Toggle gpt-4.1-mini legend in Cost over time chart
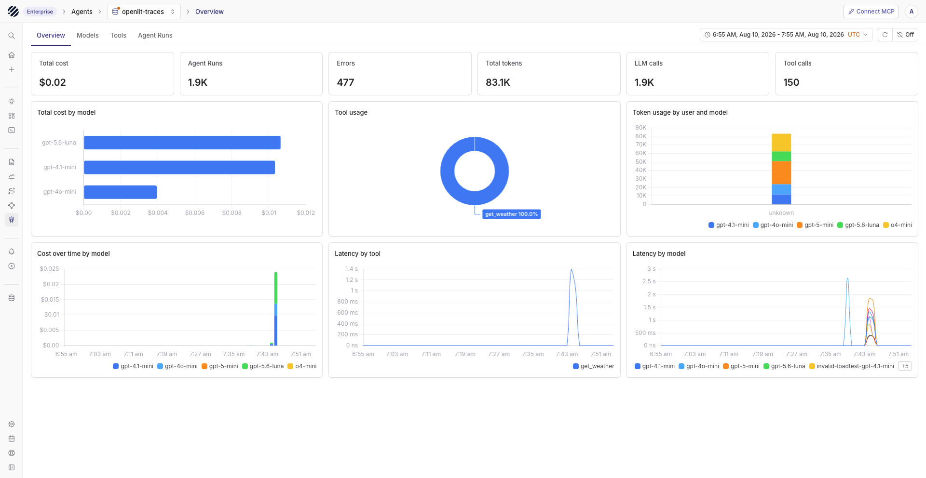926x478 pixels. pyautogui.click(x=133, y=366)
